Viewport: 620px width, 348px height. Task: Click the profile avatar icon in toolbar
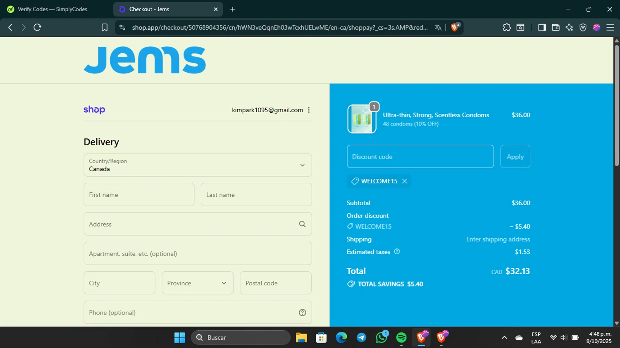click(596, 27)
